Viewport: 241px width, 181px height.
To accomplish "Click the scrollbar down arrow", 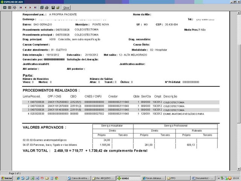I will (x=239, y=170).
